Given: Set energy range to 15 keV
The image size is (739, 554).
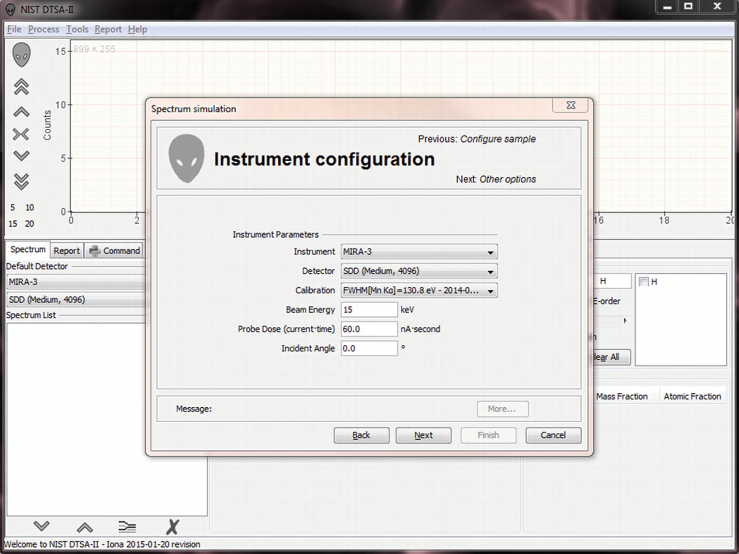Looking at the screenshot, I should [13, 224].
